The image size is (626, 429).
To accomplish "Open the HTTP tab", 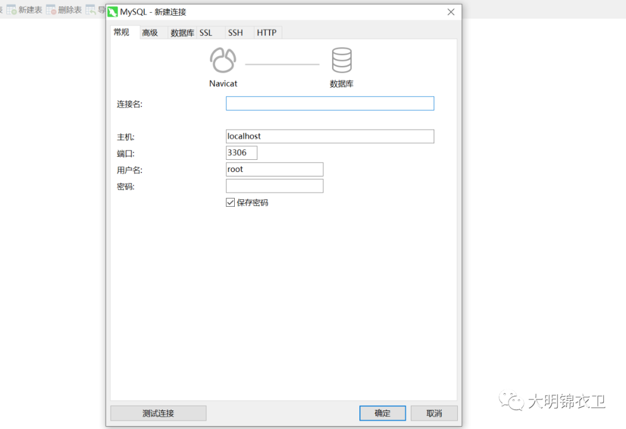I will point(267,32).
